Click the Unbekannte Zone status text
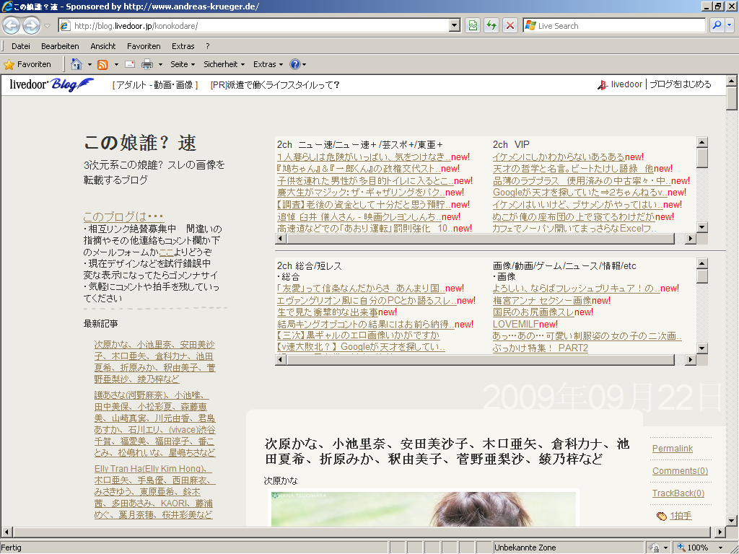Viewport: 739px width, 554px height. (525, 548)
